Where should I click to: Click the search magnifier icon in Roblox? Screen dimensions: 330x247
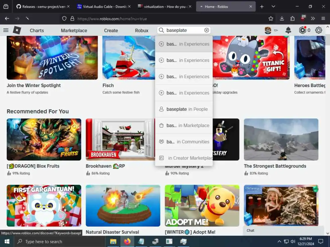coord(161,30)
